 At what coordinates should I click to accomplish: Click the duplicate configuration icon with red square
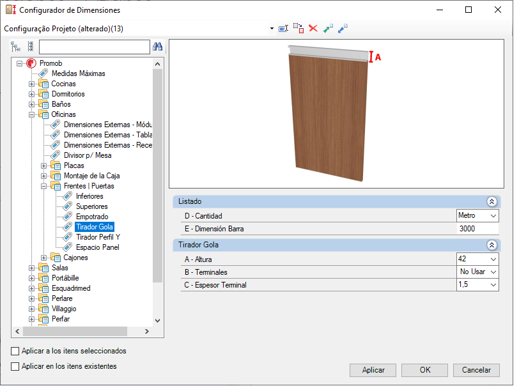coord(298,29)
